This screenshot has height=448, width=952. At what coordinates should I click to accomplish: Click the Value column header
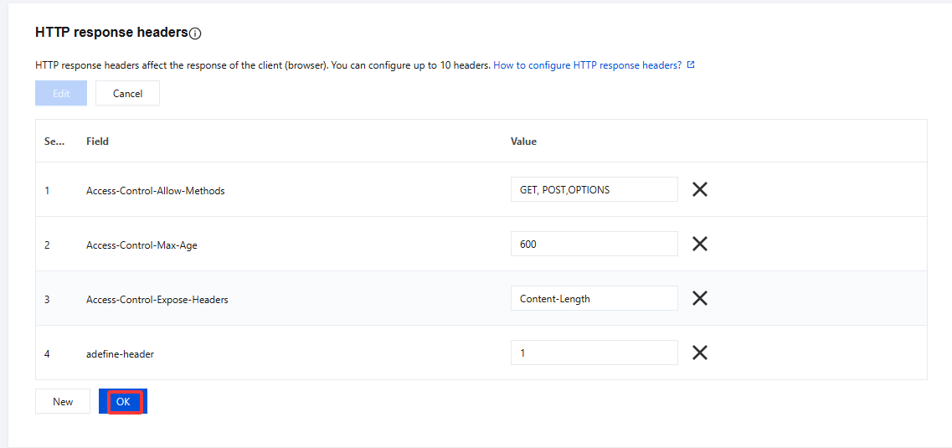(x=523, y=142)
